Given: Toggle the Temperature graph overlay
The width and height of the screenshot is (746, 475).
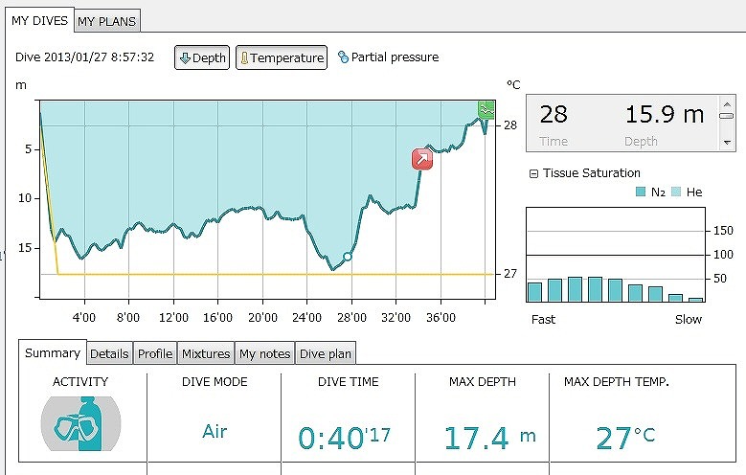Looking at the screenshot, I should (281, 58).
